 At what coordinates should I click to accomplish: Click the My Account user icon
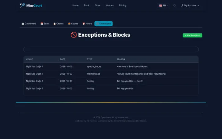182,5
